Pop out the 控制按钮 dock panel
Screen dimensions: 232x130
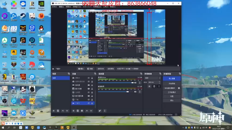tap(180, 74)
